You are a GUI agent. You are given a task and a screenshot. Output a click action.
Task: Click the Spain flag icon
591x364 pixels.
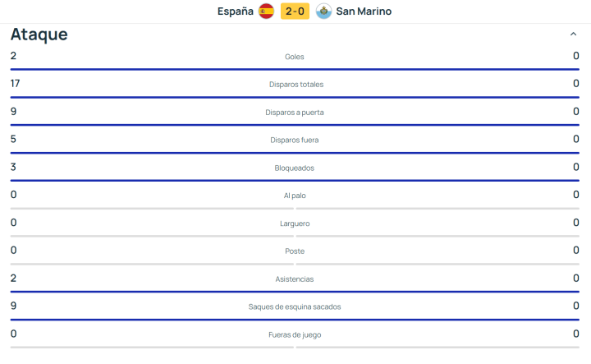tap(266, 12)
